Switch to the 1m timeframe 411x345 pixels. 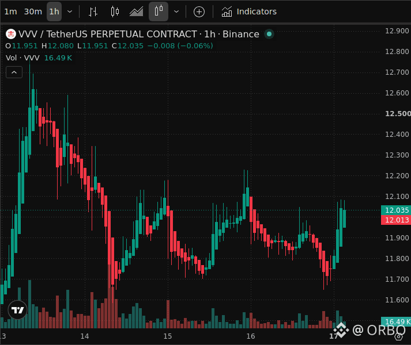[x=11, y=11]
